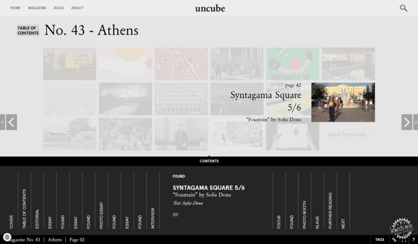Screen dimensions: 418x244
Task: Open the search magnifier icon
Action: (x=404, y=8)
